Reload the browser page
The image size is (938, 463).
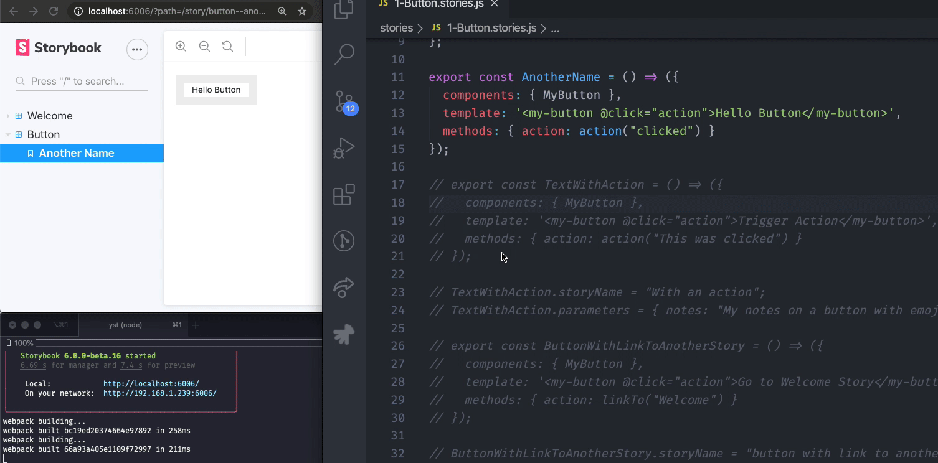(54, 11)
